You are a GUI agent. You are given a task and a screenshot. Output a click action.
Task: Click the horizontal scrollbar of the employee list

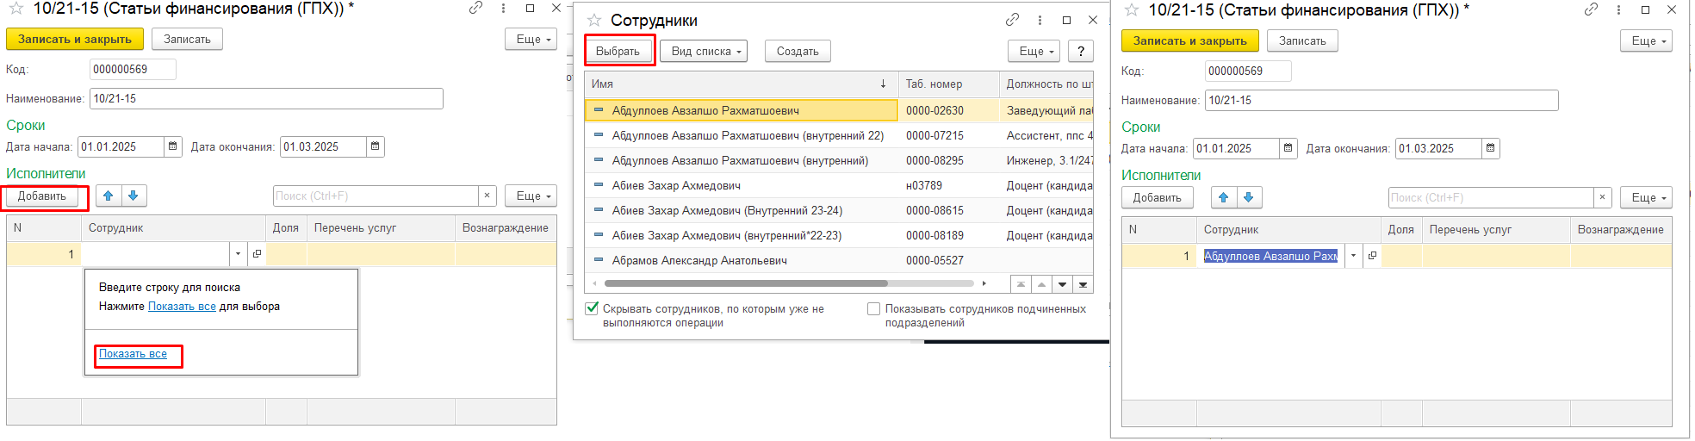point(745,283)
